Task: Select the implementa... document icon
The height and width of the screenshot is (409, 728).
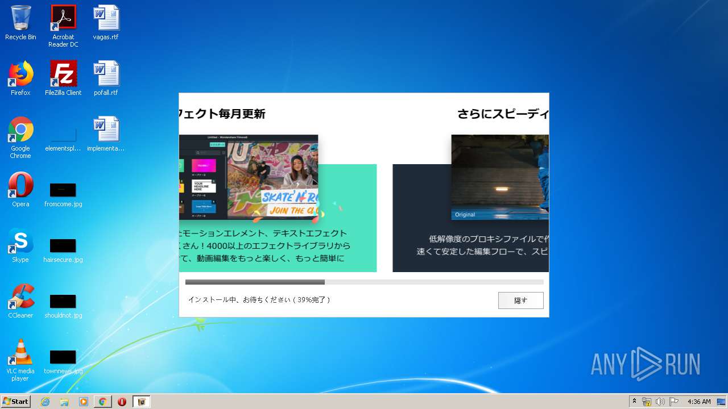Action: 106,134
